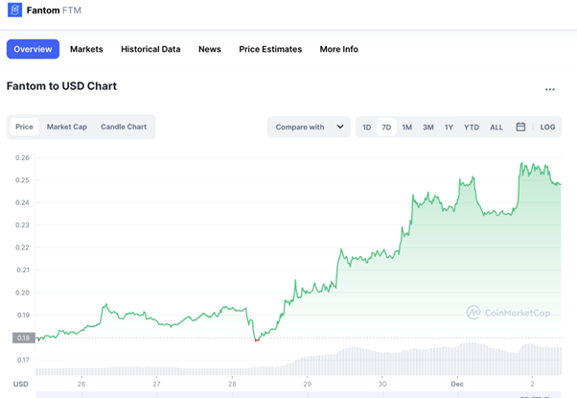The image size is (577, 398).
Task: Click the USD axis currency label
Action: pos(21,384)
